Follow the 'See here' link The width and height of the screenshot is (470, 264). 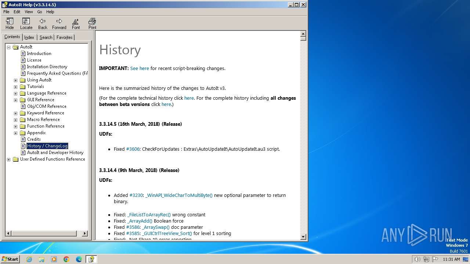(x=140, y=68)
